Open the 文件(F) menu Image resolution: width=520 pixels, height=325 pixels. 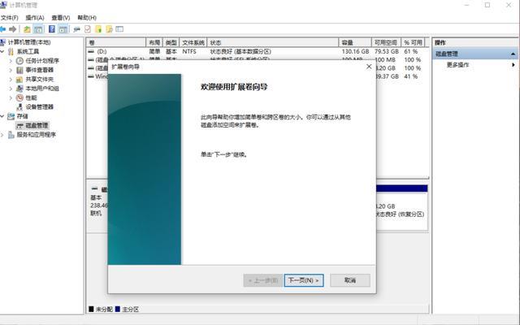10,17
